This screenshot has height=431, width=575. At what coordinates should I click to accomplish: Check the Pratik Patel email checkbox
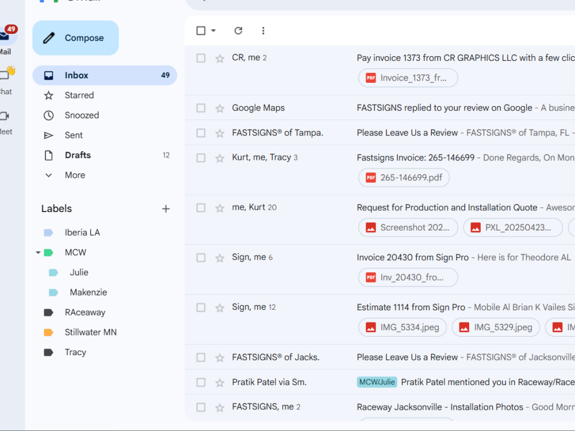(x=201, y=382)
